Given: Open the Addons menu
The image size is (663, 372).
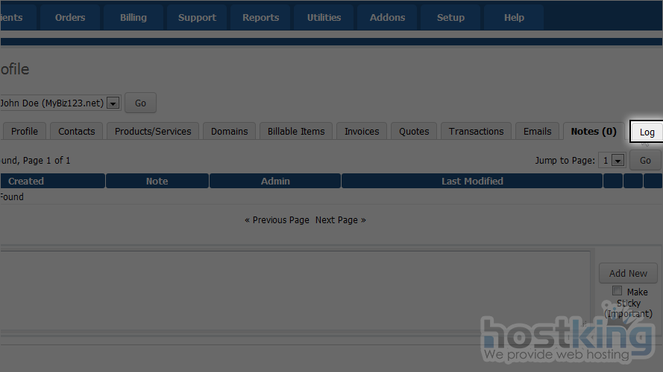Looking at the screenshot, I should 387,17.
